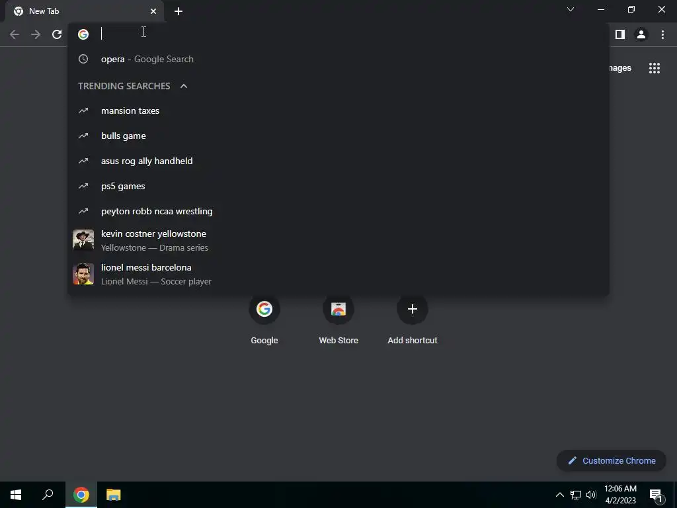Choose 'peyton robb ncaa wrestling' suggestion
Image resolution: width=677 pixels, height=508 pixels.
coord(338,211)
